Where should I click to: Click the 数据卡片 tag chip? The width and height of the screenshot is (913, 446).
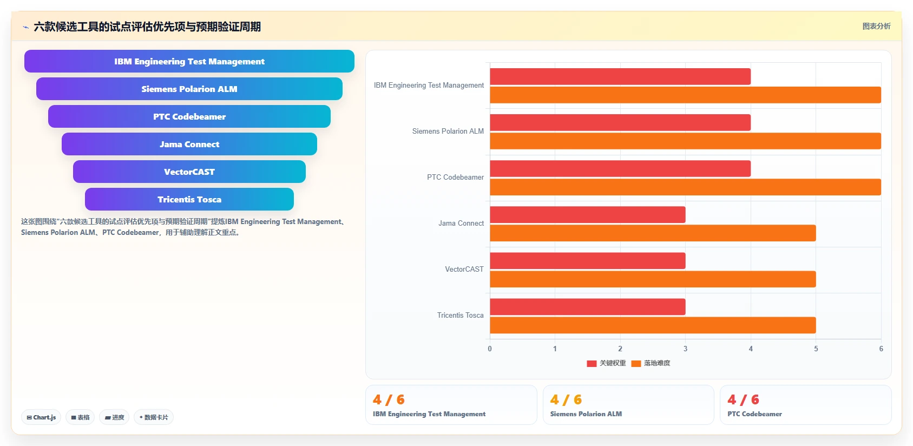click(x=154, y=417)
